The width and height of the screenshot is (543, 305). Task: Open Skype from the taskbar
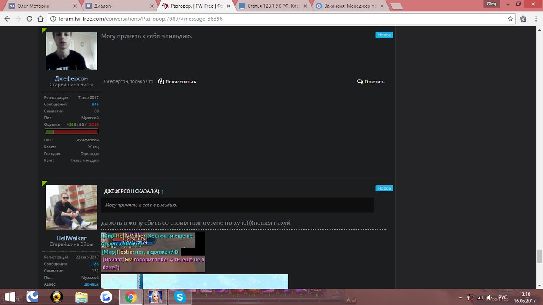point(180,297)
